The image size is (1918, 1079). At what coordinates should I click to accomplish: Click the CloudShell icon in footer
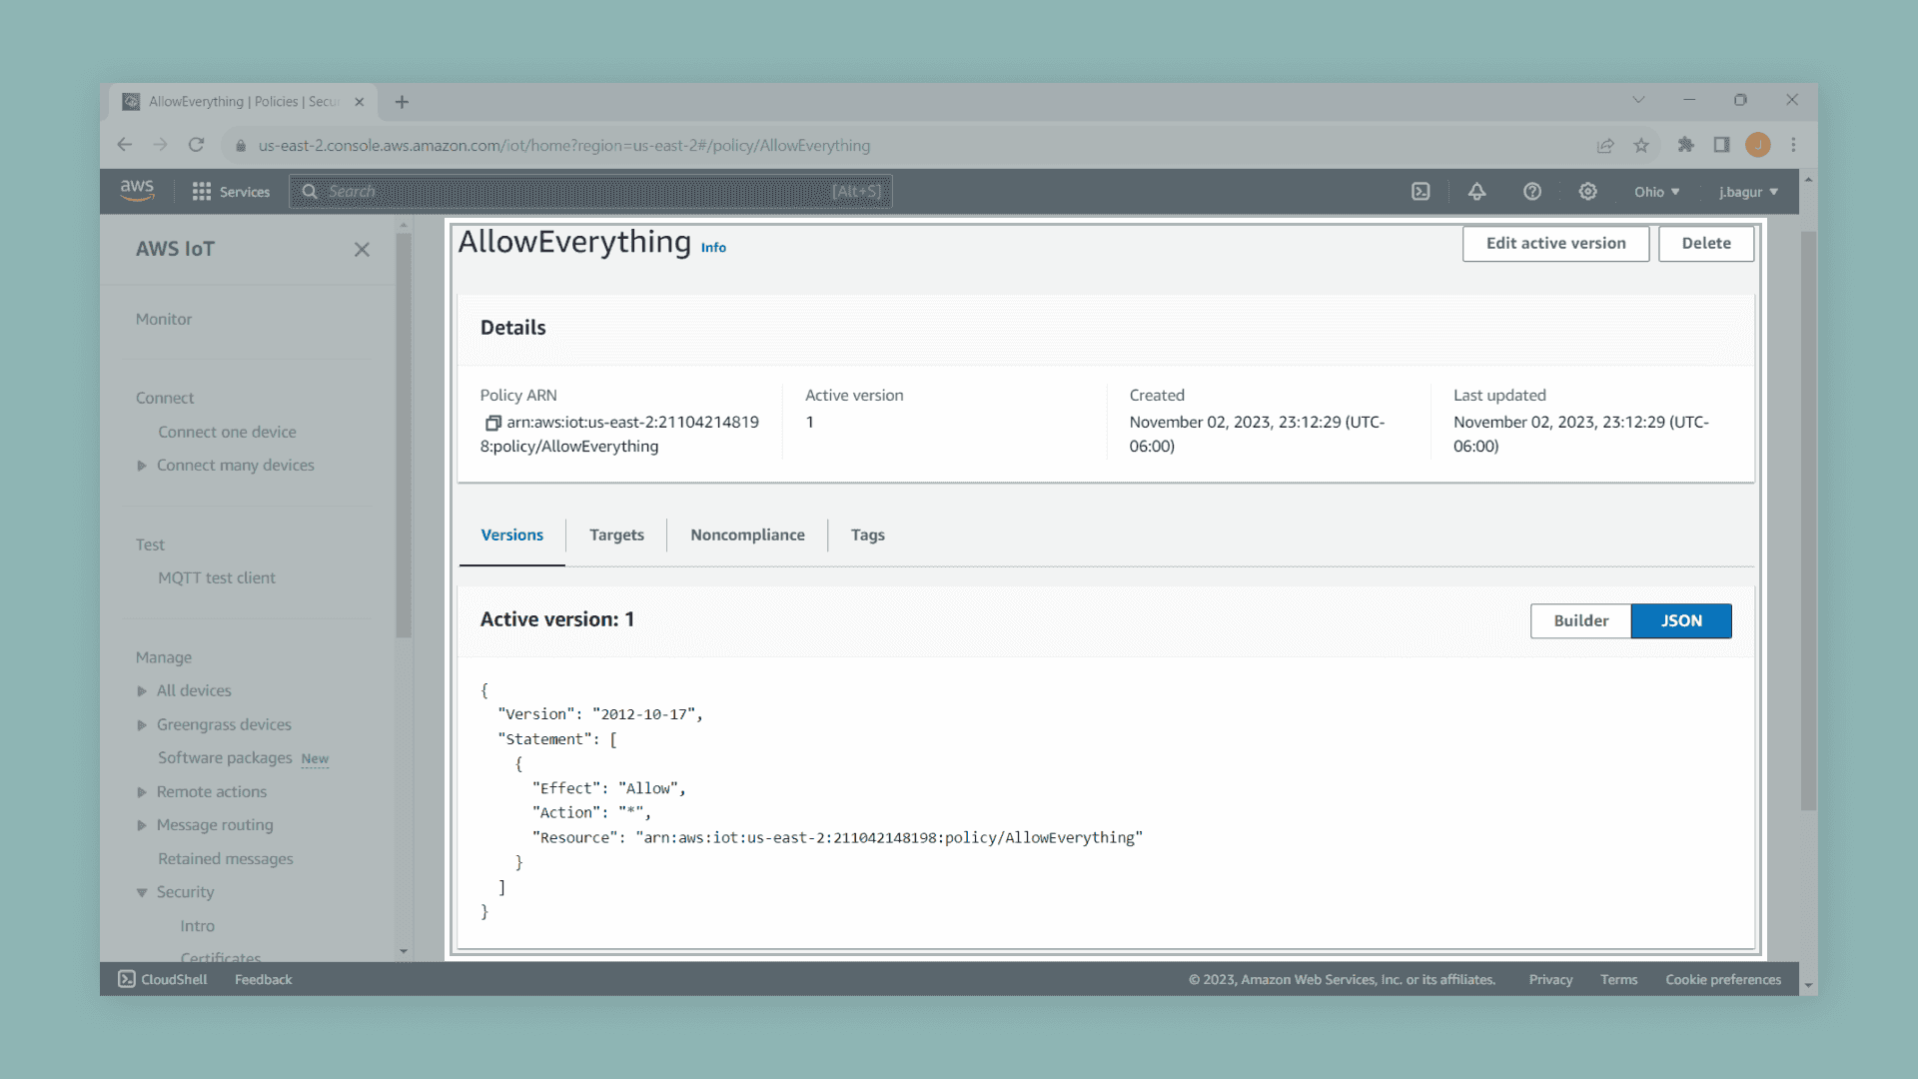coord(127,979)
